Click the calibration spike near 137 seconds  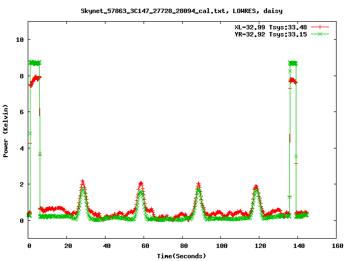(293, 64)
